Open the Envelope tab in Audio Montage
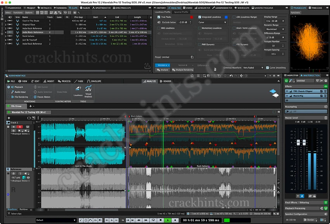330x224 pixels. (94, 81)
